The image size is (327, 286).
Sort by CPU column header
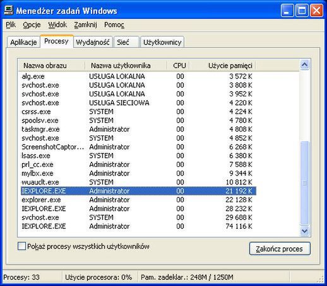pyautogui.click(x=179, y=66)
